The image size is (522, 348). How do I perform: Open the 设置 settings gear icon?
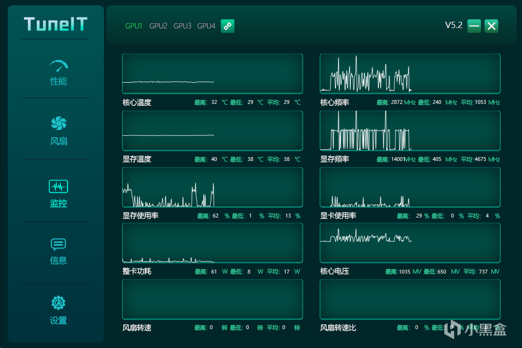point(58,303)
